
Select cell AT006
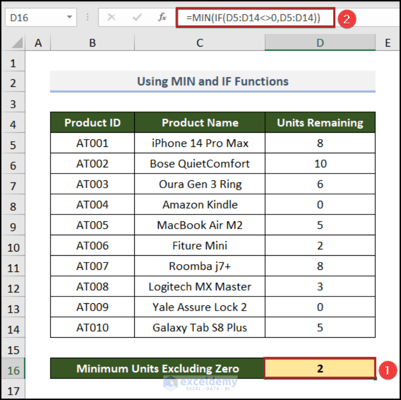tap(92, 245)
